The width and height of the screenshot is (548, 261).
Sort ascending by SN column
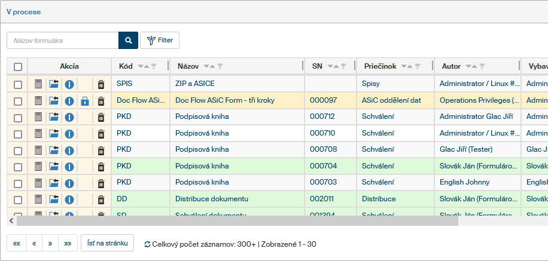(x=336, y=66)
